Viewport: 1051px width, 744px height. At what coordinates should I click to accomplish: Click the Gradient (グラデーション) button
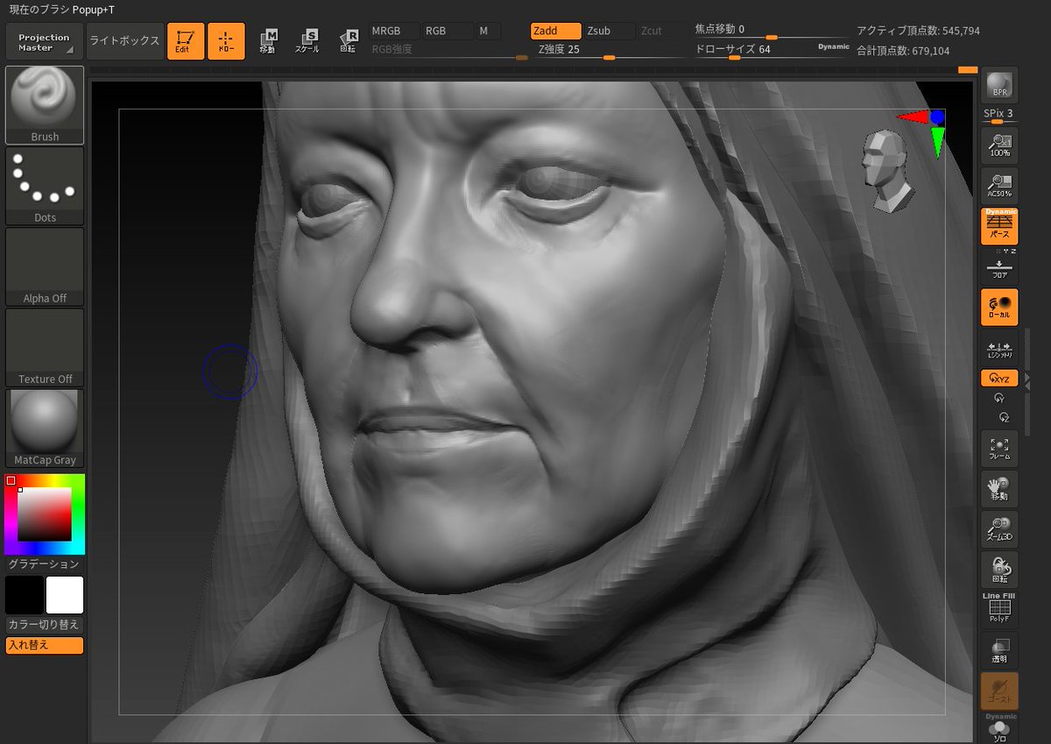click(x=45, y=564)
